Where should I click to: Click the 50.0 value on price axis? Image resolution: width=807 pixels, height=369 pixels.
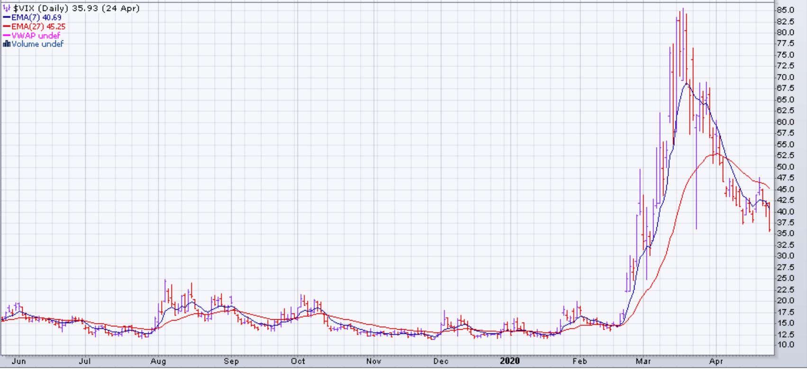[785, 166]
